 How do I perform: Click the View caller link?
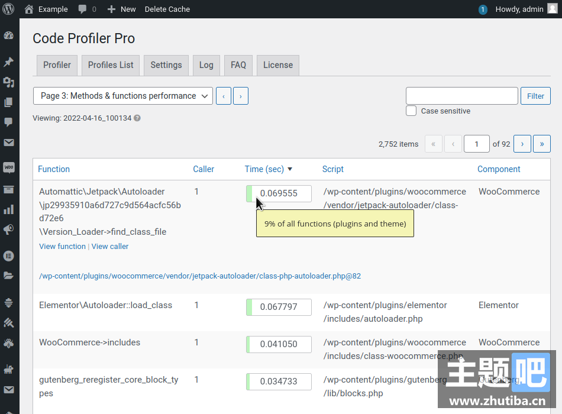110,246
